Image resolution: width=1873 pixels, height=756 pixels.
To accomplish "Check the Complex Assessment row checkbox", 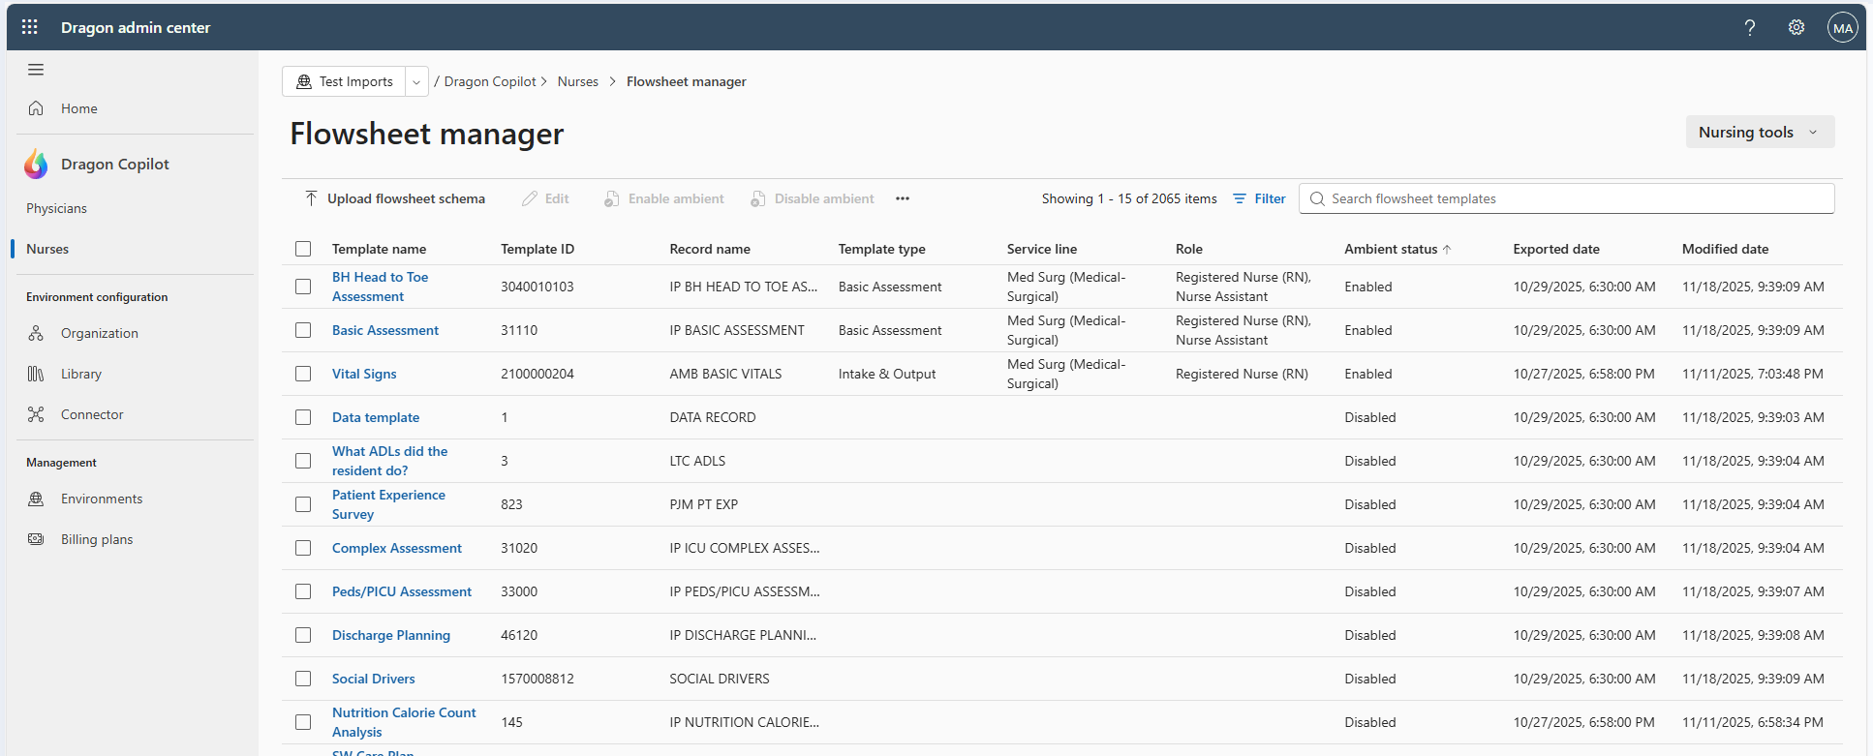I will point(303,548).
